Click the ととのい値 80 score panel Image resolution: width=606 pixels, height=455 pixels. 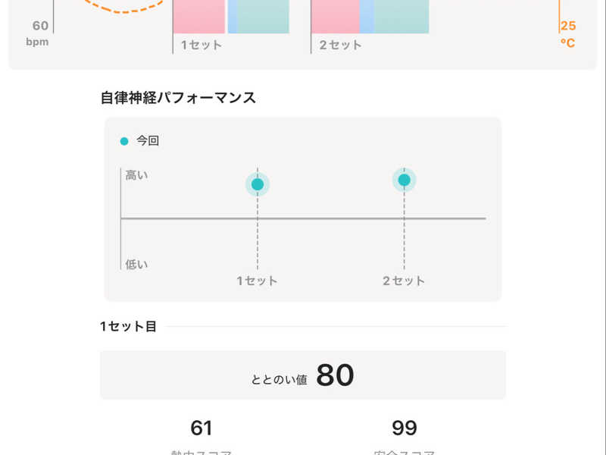pyautogui.click(x=303, y=375)
